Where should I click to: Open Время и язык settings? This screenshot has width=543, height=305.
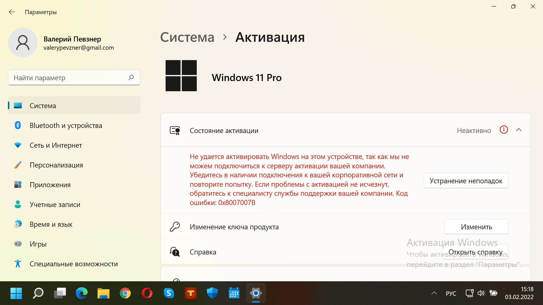pos(51,224)
